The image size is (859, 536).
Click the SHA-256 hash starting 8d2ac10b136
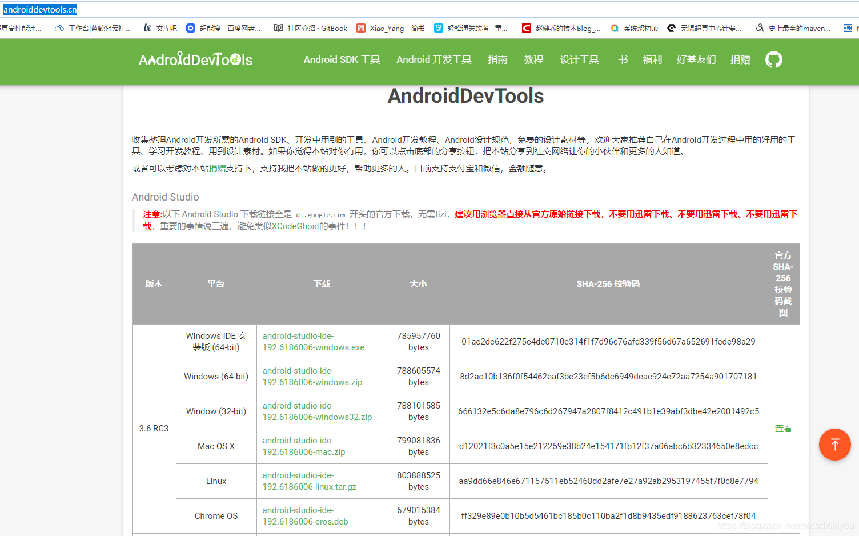(x=608, y=377)
